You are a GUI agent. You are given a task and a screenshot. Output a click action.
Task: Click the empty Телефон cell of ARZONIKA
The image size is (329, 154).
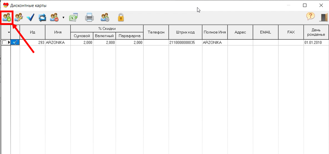click(x=156, y=42)
